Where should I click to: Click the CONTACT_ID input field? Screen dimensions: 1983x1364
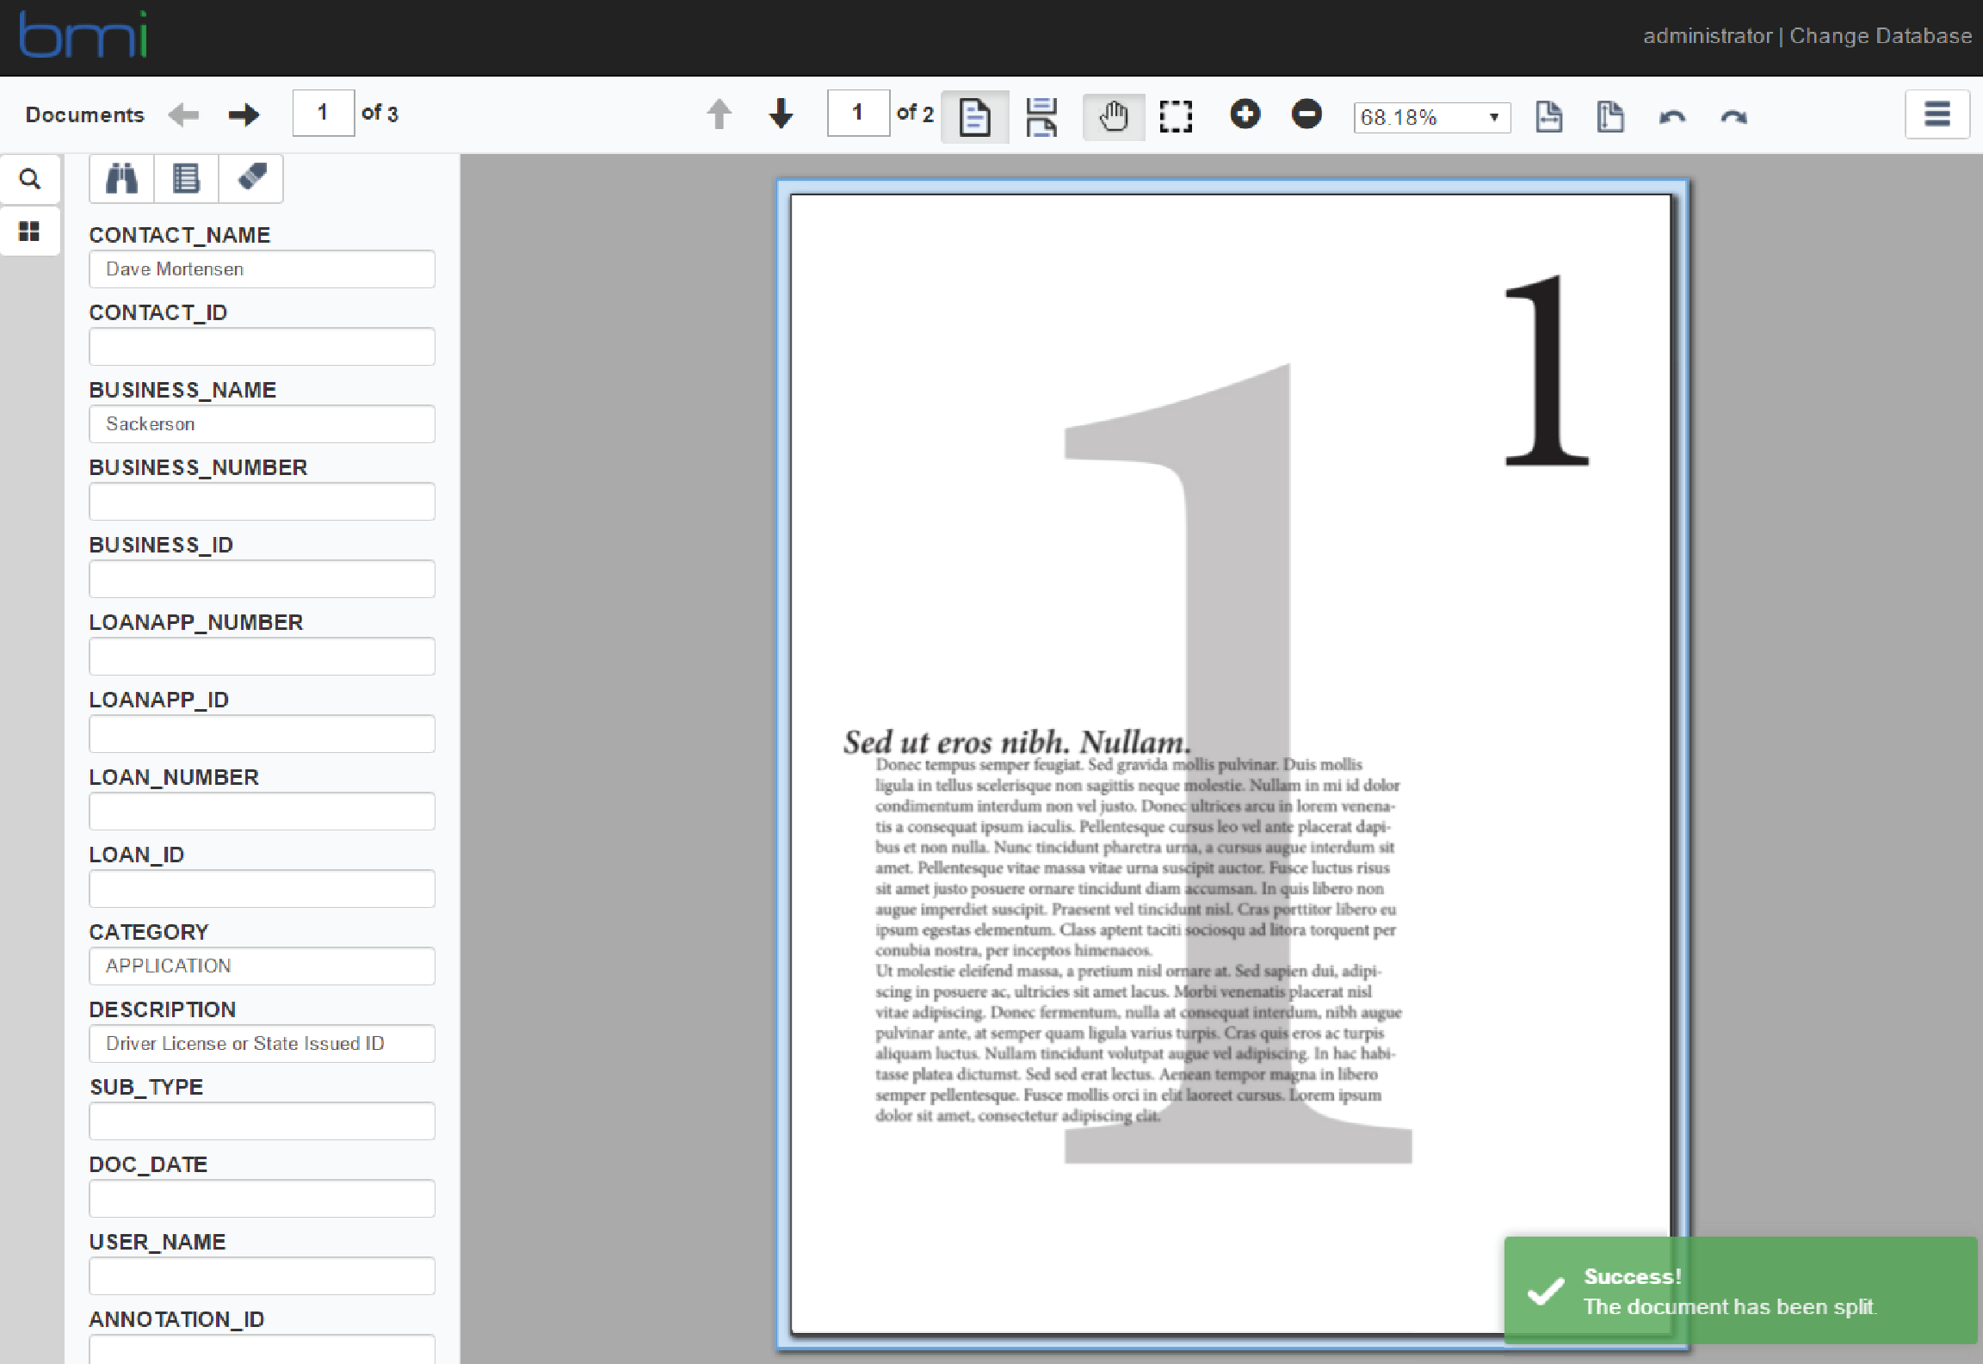262,347
